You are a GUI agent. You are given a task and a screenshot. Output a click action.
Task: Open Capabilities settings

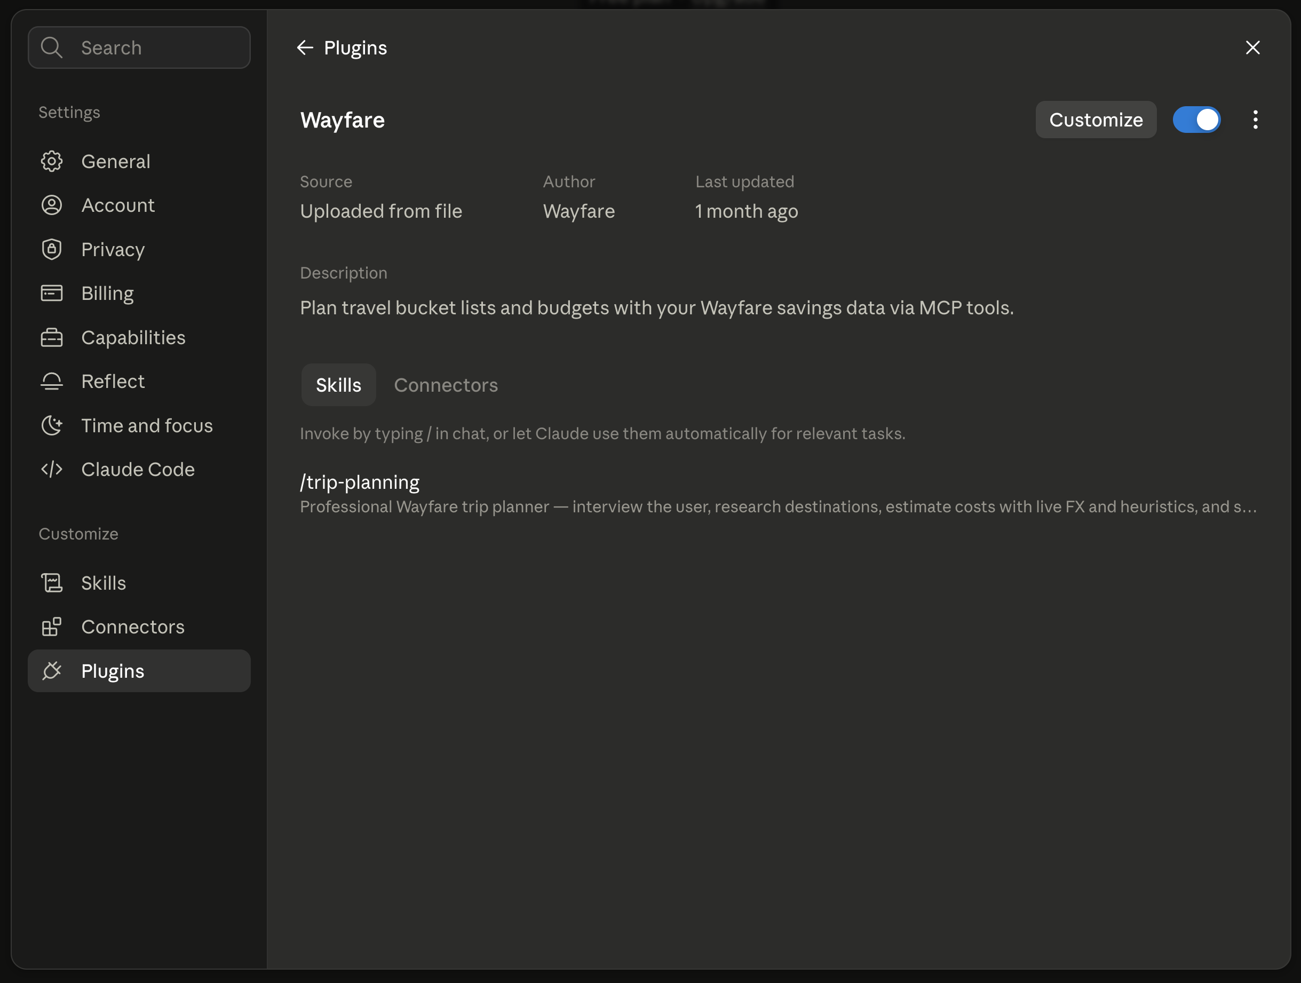139,338
